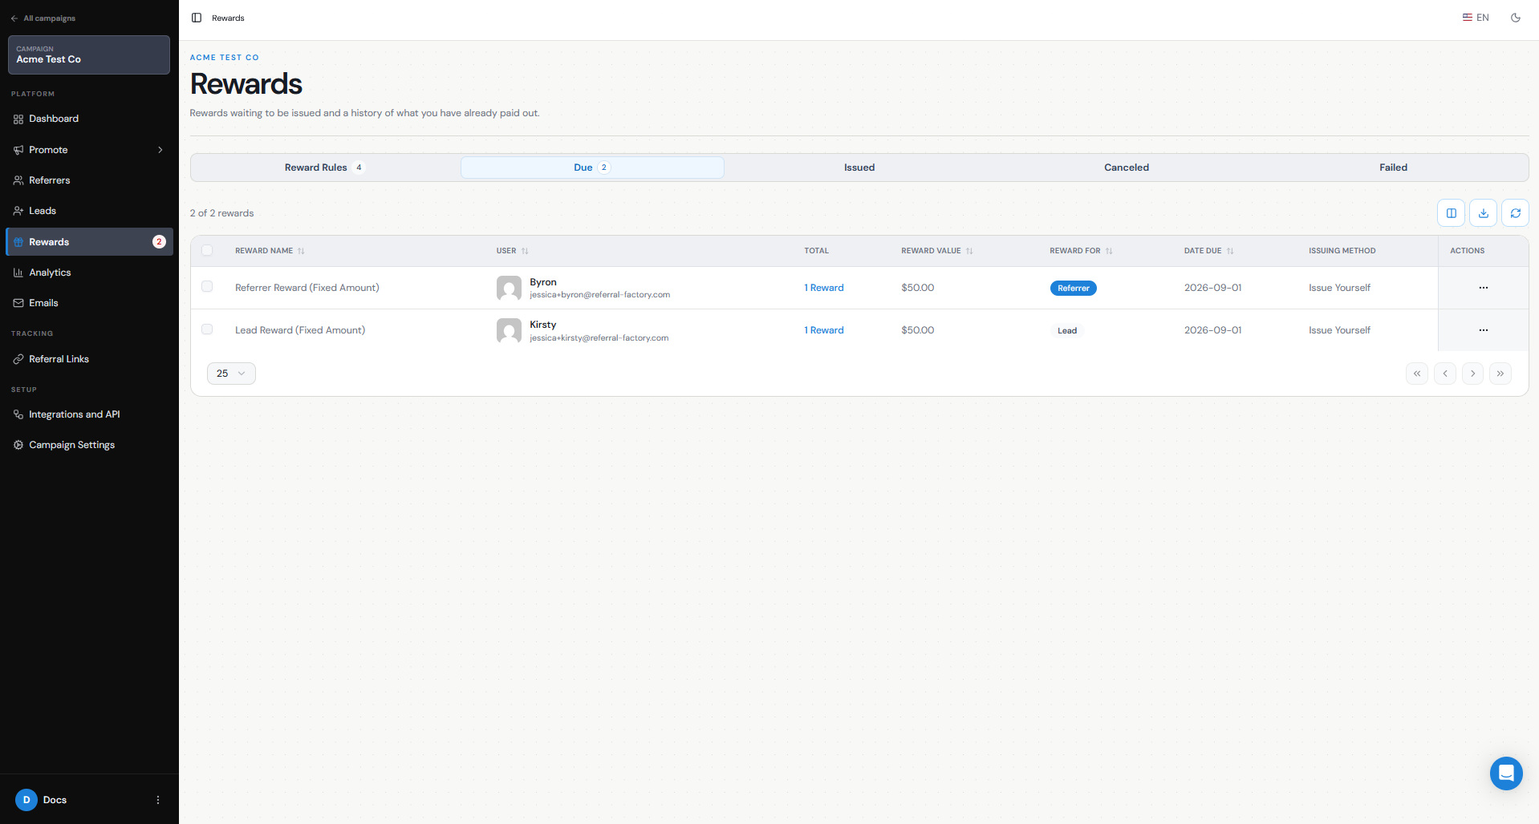
Task: Download rewards with the export icon
Action: pos(1483,213)
